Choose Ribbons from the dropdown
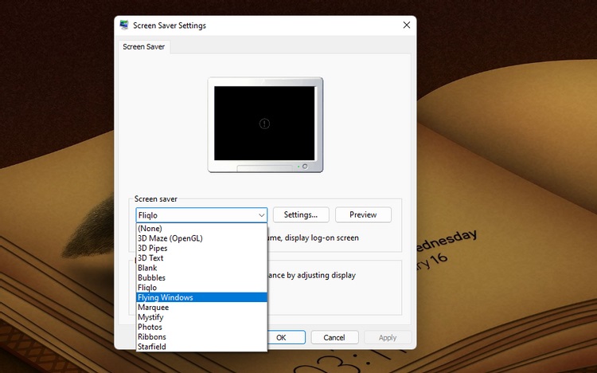This screenshot has height=373, width=597. click(x=201, y=337)
